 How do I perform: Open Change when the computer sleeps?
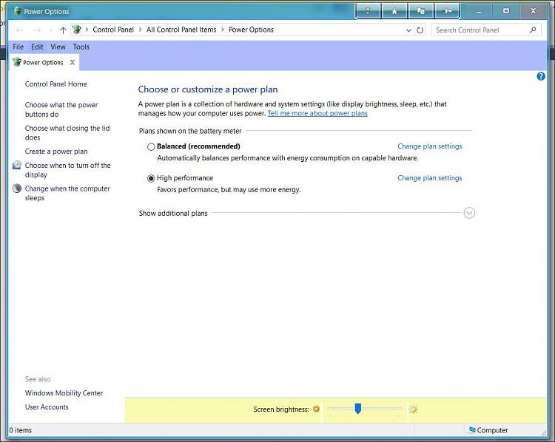(67, 193)
